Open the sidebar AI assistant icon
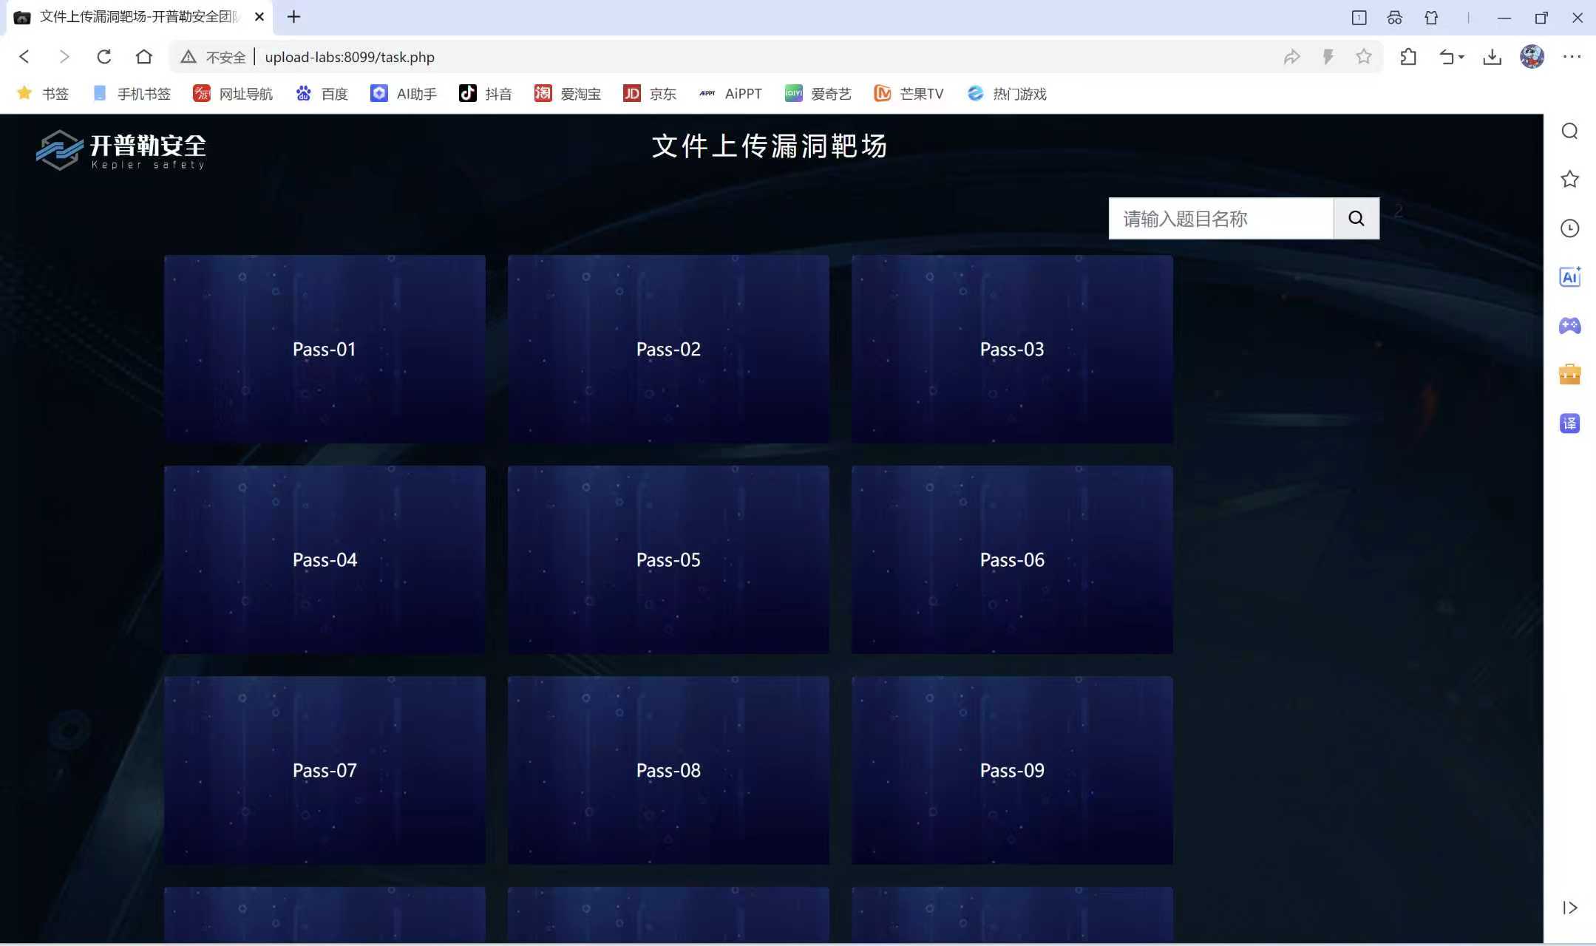This screenshot has width=1596, height=946. (x=1569, y=277)
